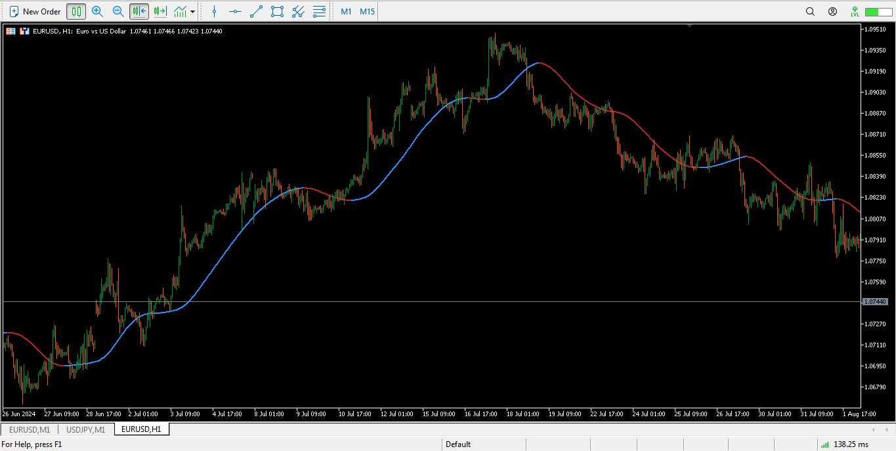
Task: Select the vertical line drawing tool
Action: [x=214, y=11]
